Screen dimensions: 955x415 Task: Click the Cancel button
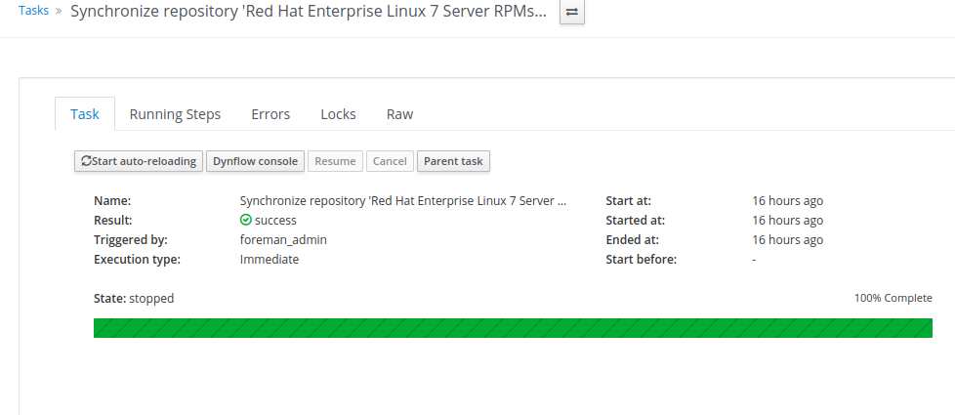390,161
